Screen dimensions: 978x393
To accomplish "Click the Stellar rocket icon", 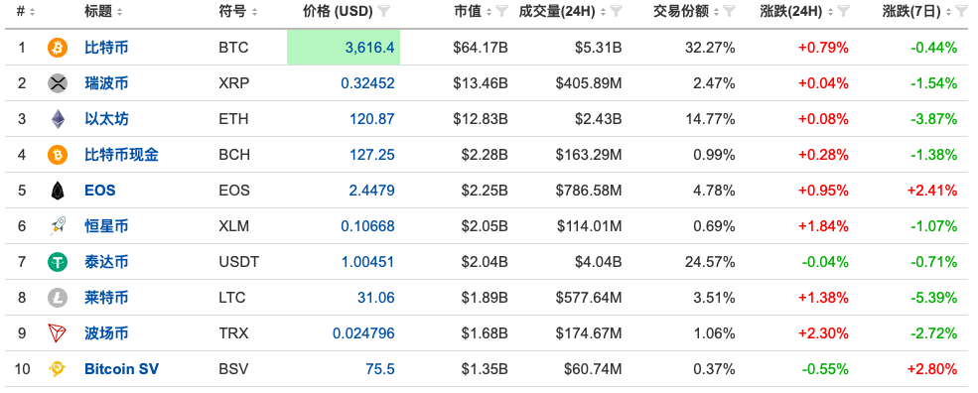I will [x=58, y=226].
